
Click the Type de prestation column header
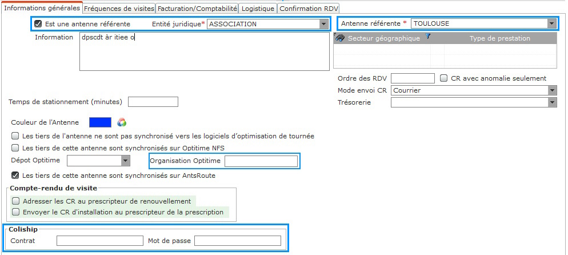click(x=500, y=38)
